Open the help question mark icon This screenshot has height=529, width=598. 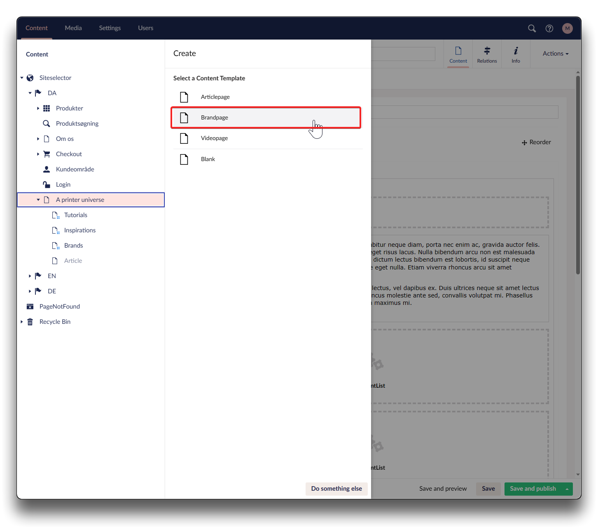(549, 28)
